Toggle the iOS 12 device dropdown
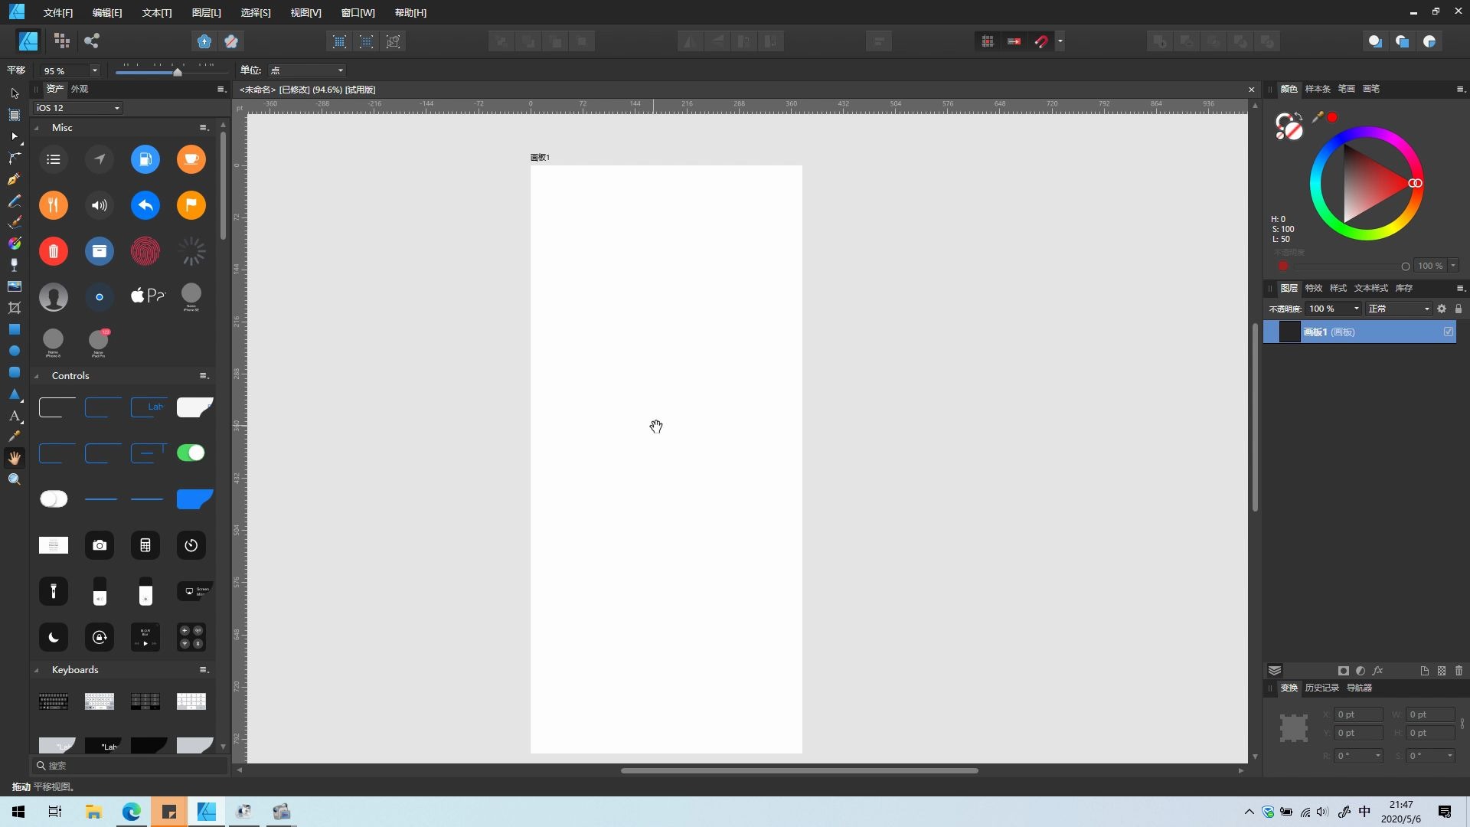Viewport: 1470px width, 827px height. tap(79, 108)
